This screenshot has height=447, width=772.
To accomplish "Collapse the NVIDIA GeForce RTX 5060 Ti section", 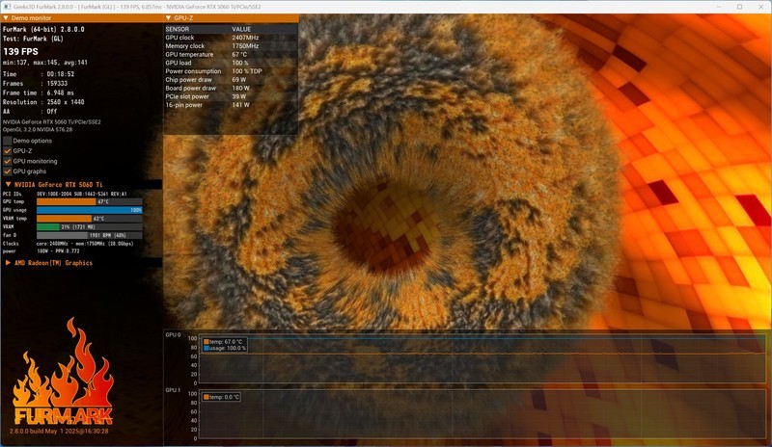I will (8, 184).
